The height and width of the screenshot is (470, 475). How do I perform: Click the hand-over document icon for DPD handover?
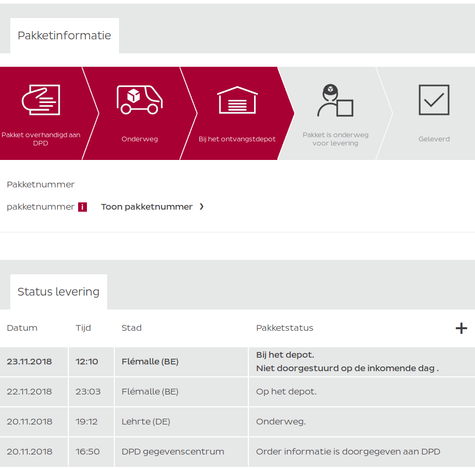point(41,100)
